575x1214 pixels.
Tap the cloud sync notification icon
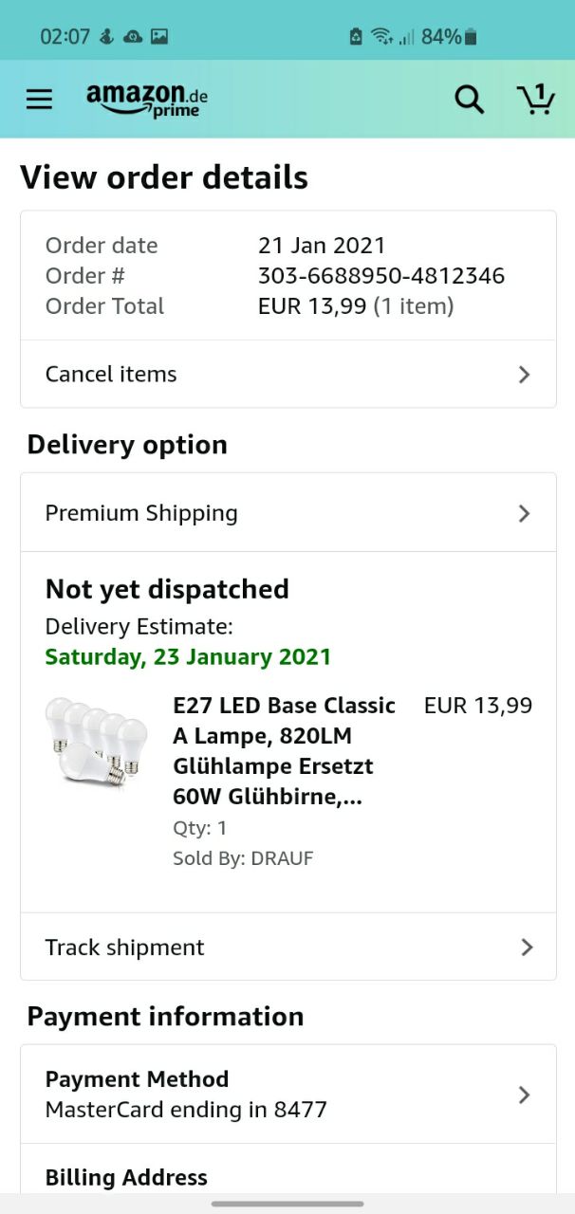[134, 37]
